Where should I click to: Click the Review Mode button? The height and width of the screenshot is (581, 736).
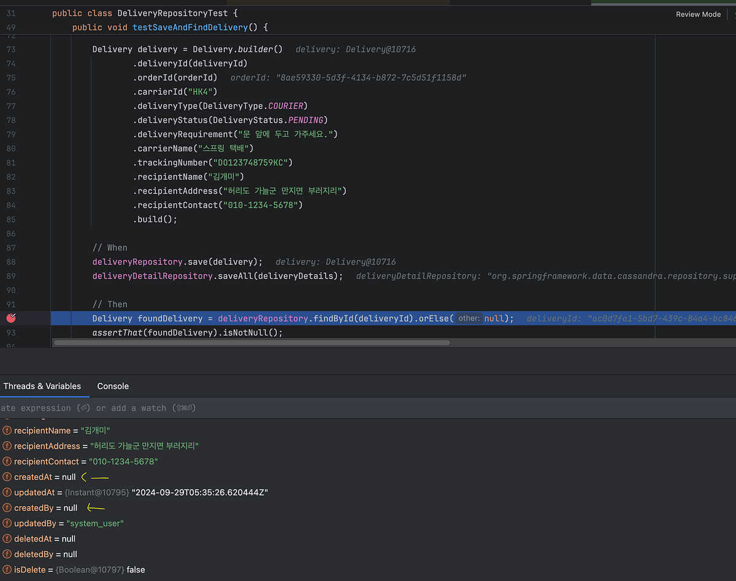698,13
